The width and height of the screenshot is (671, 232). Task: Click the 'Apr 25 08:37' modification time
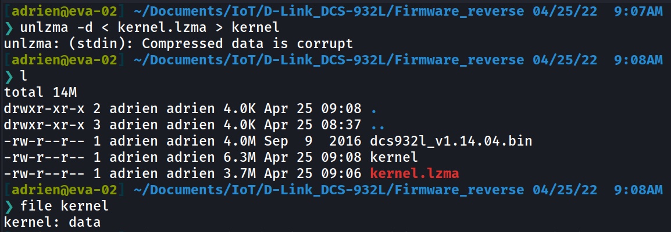[x=312, y=124]
